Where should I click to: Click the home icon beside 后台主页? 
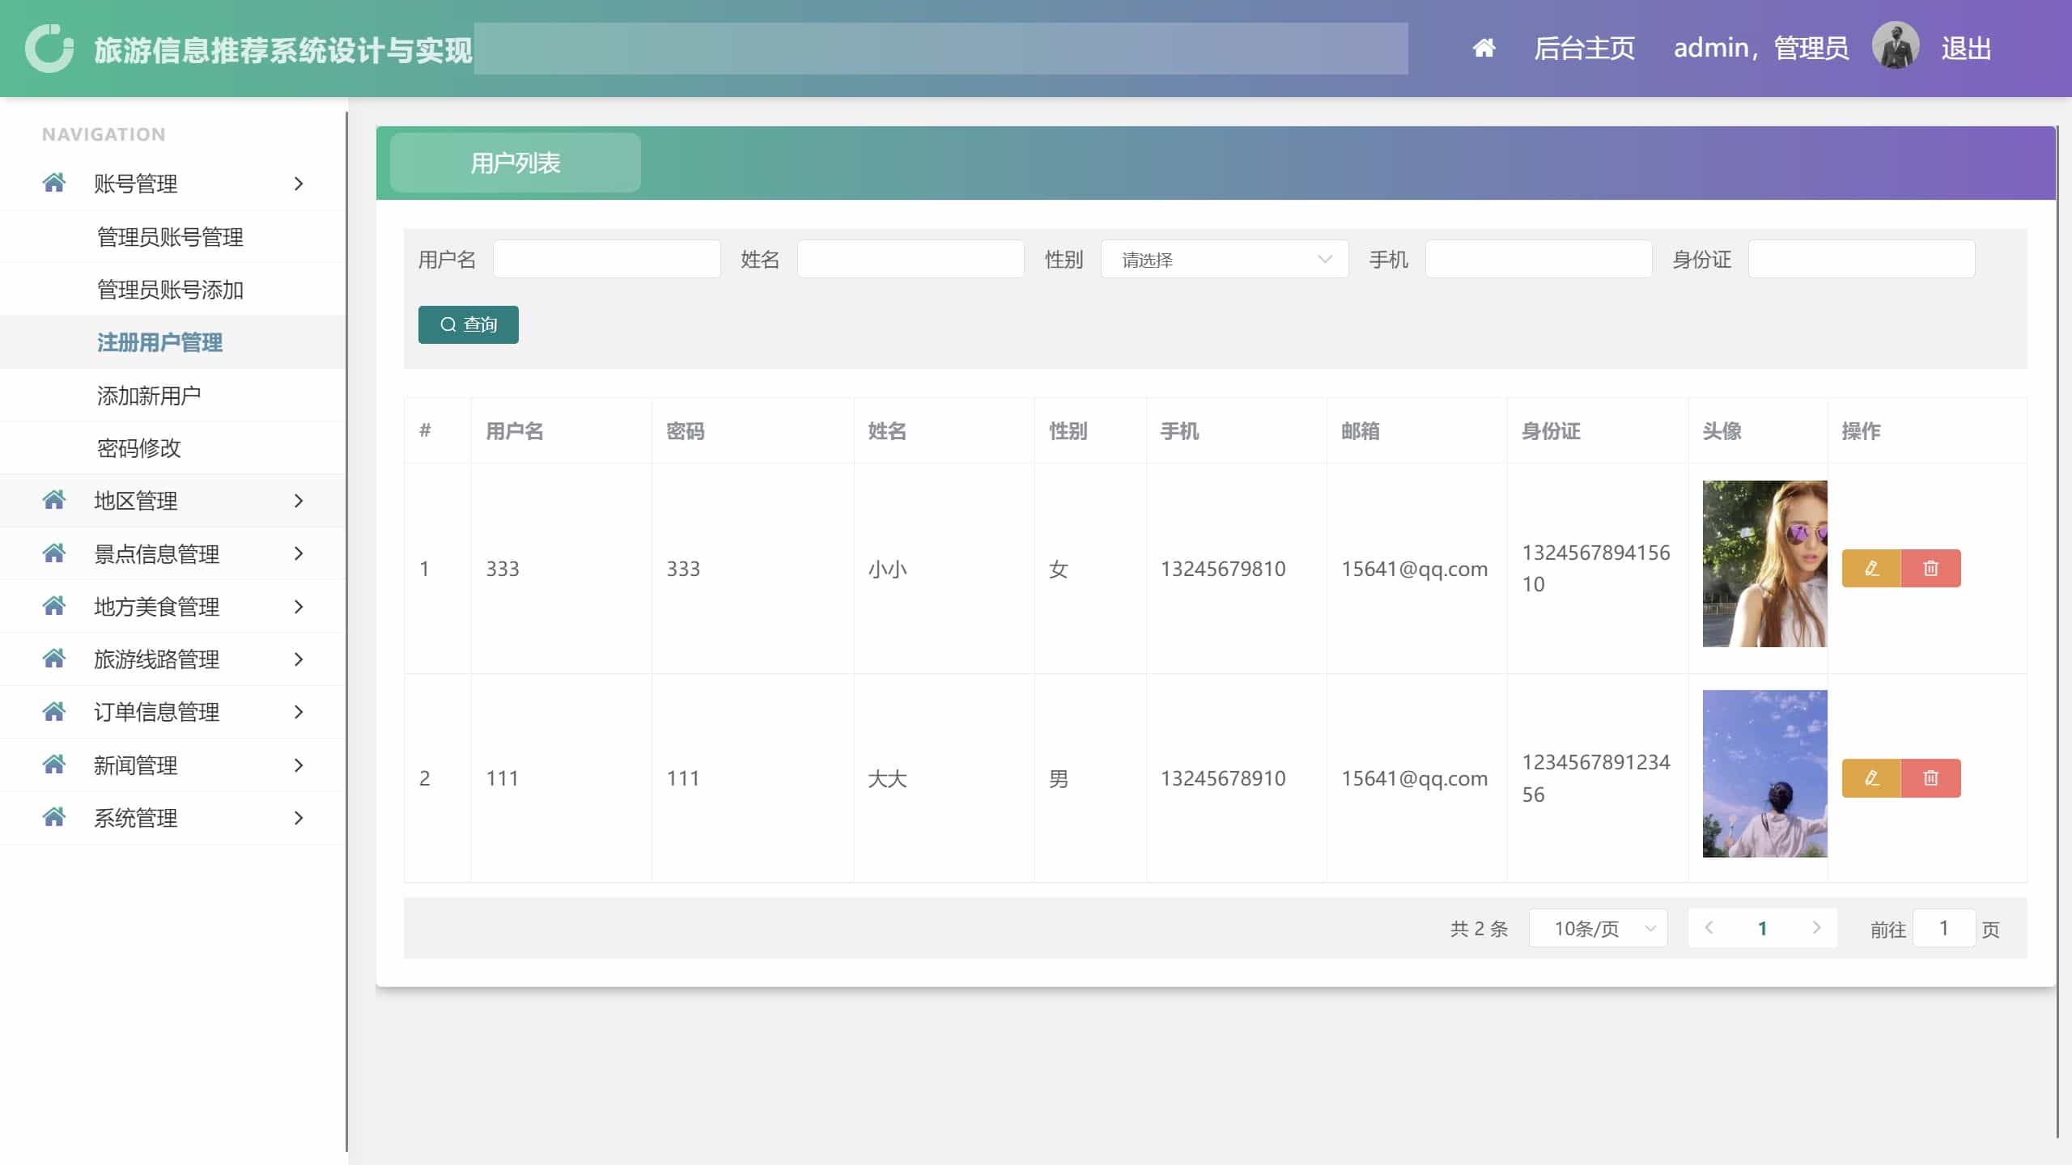pyautogui.click(x=1484, y=49)
